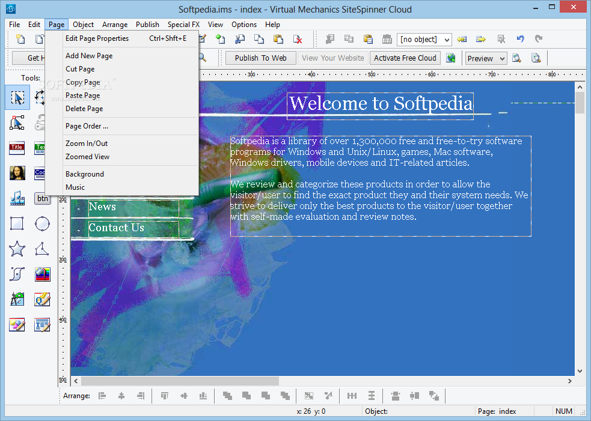Open the File menu

point(14,25)
